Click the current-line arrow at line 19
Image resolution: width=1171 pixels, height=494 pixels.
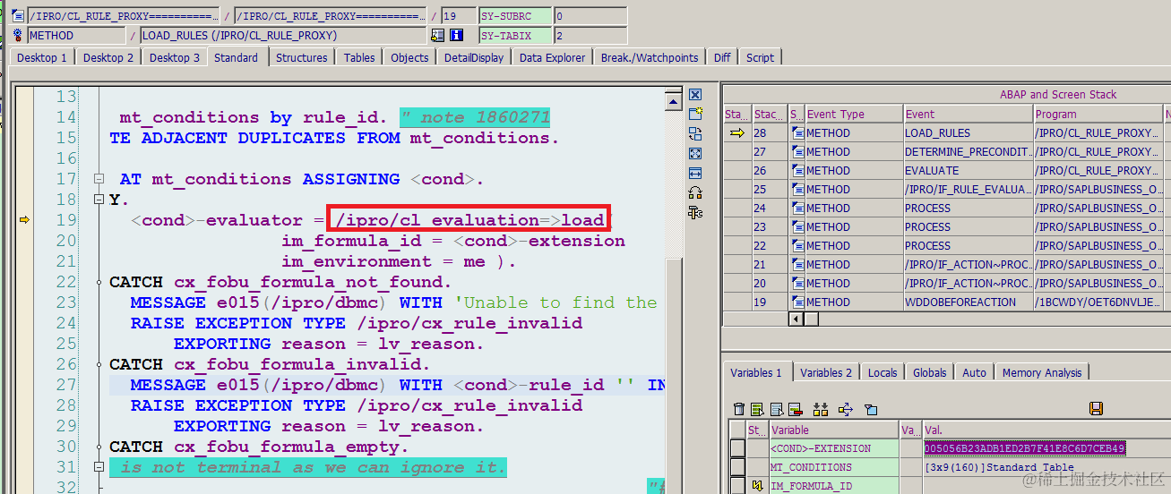point(24,220)
